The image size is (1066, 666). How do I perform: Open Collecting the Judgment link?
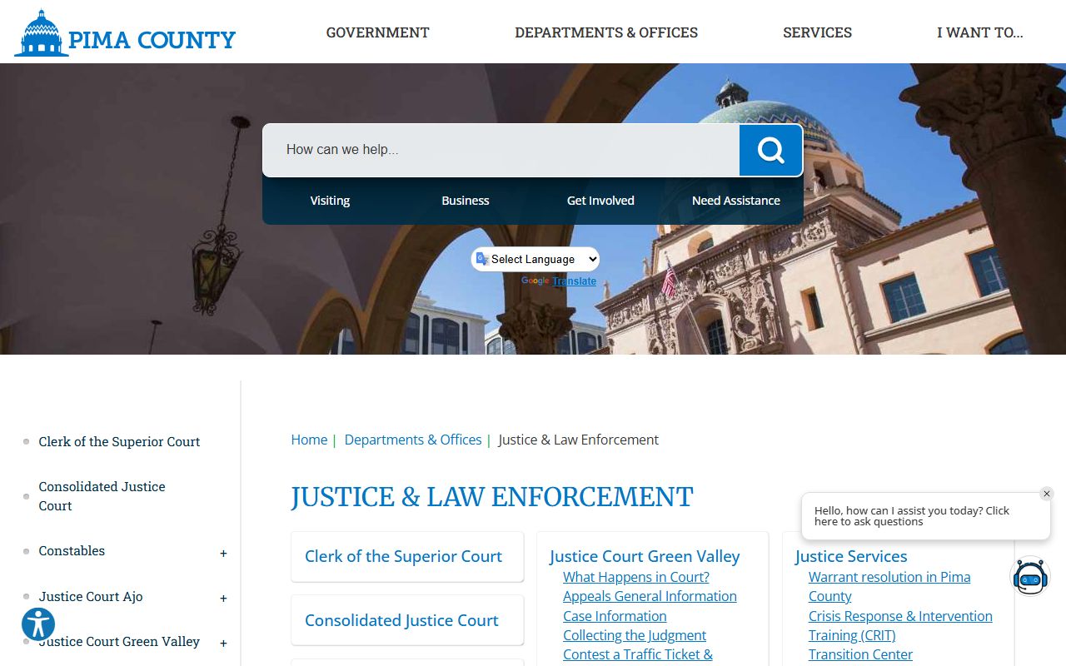pos(635,635)
